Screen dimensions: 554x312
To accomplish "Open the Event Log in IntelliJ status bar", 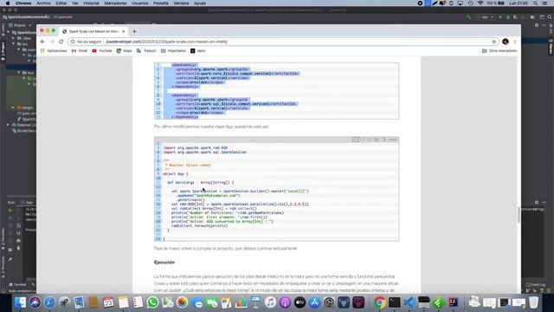I will 536,285.
